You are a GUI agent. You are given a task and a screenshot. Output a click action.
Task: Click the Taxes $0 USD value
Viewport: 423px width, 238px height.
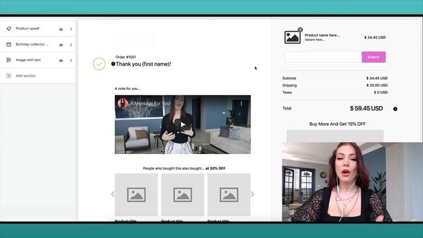click(x=381, y=93)
